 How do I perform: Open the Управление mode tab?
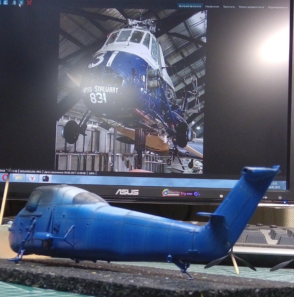pyautogui.click(x=212, y=7)
